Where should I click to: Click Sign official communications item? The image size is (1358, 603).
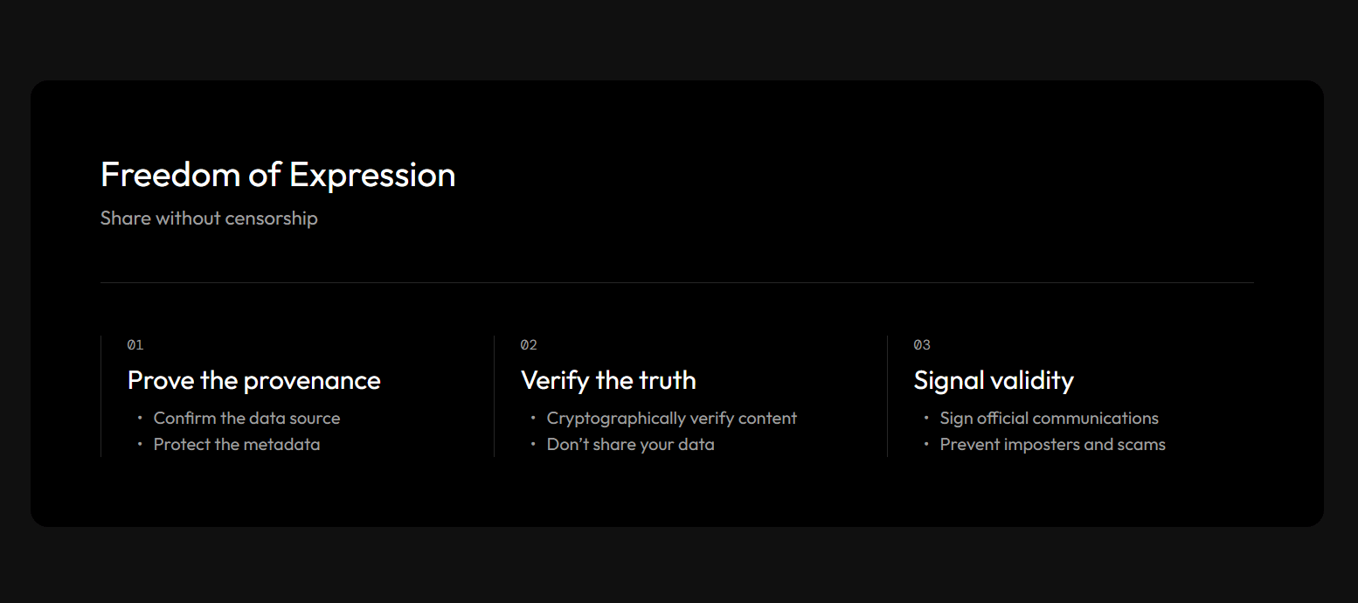[1049, 419]
